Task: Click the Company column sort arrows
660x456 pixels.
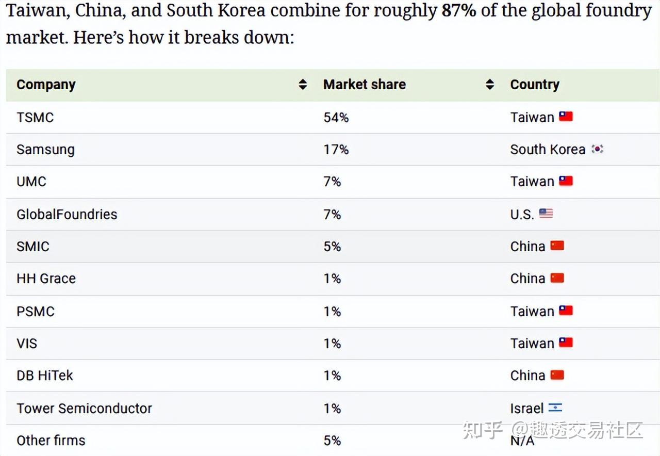Action: tap(303, 85)
